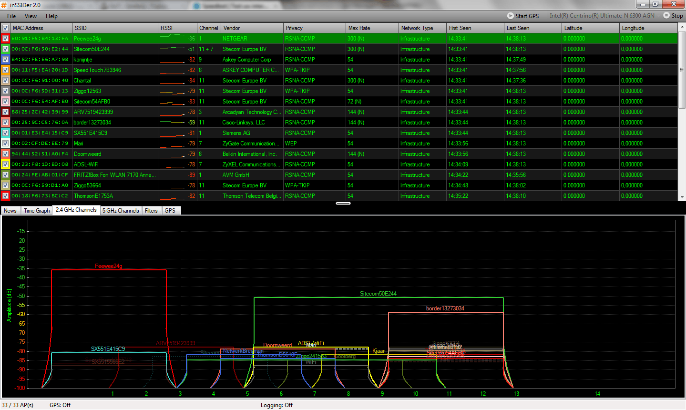
Task: Switch to the News tab
Action: tap(10, 210)
